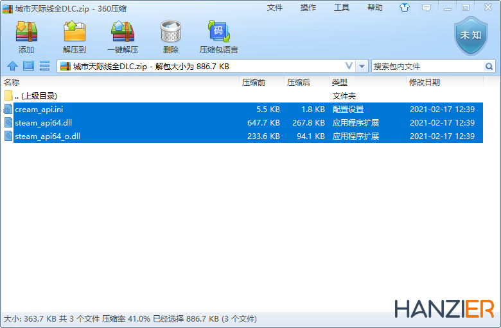Select the steam_api64_o.dll file name
The height and width of the screenshot is (328, 501).
point(48,136)
